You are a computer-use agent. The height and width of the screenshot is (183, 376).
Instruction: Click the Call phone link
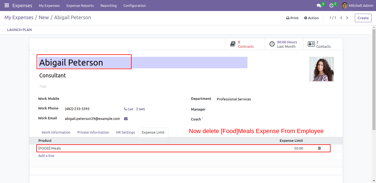pyautogui.click(x=129, y=109)
